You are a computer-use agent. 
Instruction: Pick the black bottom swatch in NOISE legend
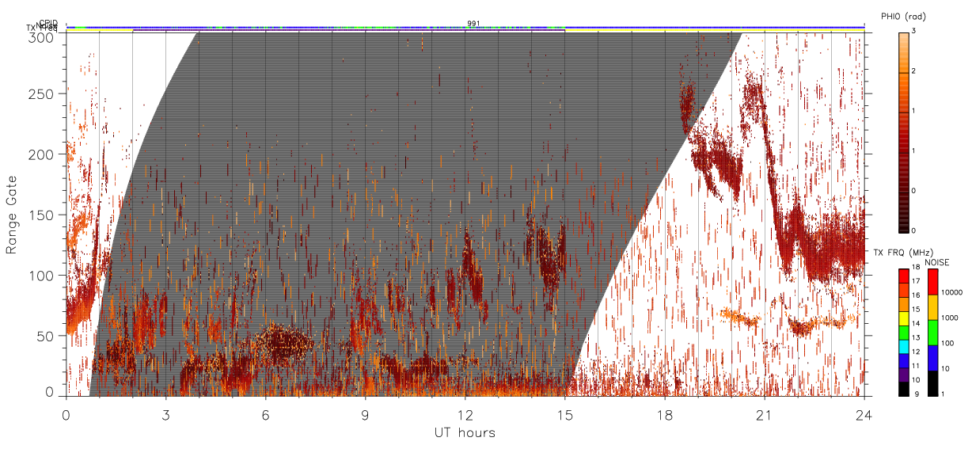point(934,383)
